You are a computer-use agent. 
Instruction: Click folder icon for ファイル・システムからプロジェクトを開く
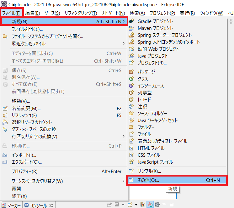coord(5,36)
